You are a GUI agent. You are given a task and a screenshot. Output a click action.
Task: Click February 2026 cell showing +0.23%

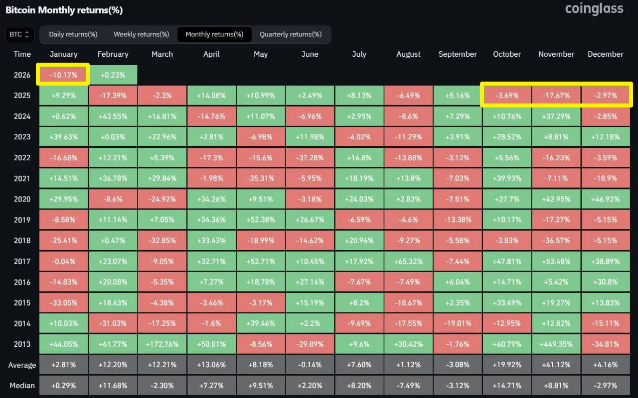[x=113, y=75]
